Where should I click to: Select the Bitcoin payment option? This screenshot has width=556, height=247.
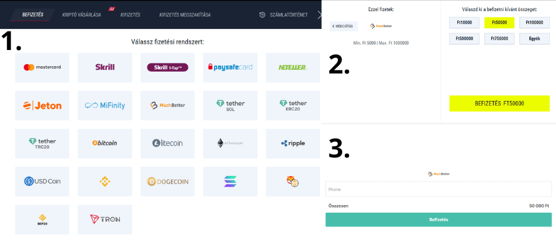[x=105, y=143]
